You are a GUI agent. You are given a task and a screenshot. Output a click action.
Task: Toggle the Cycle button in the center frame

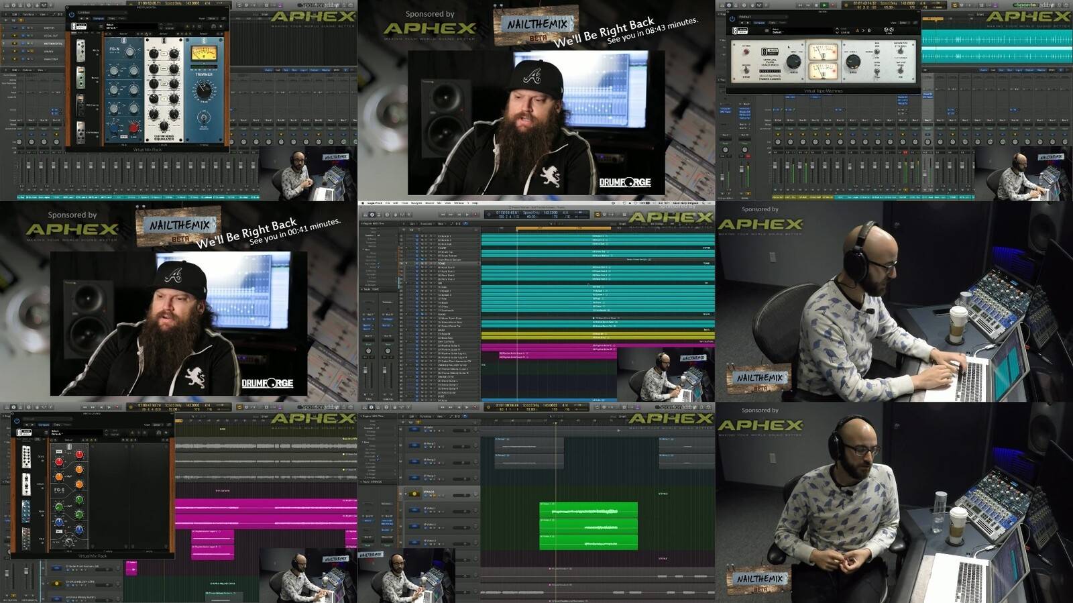pos(598,215)
